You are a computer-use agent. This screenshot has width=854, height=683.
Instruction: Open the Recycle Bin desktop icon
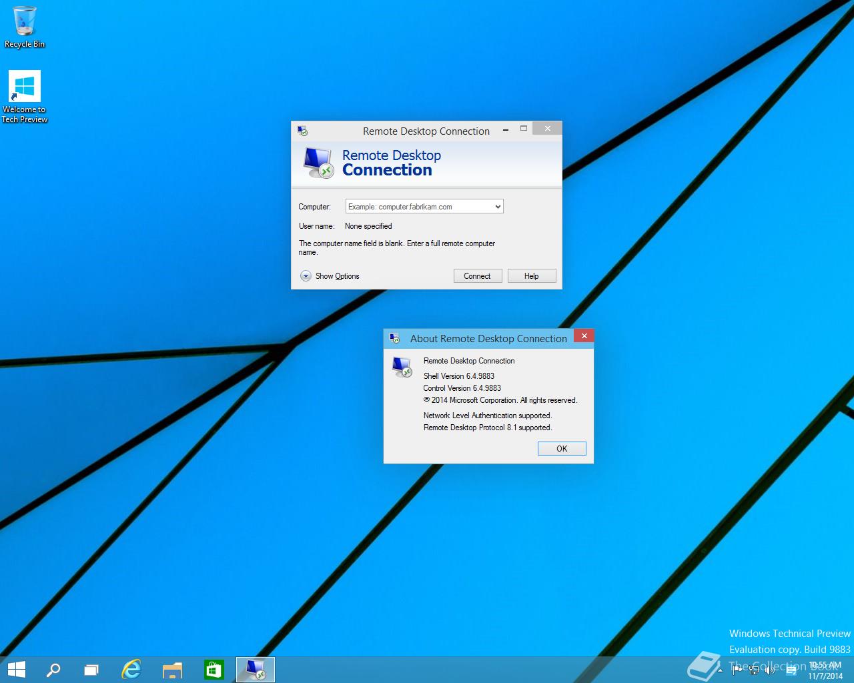point(25,27)
